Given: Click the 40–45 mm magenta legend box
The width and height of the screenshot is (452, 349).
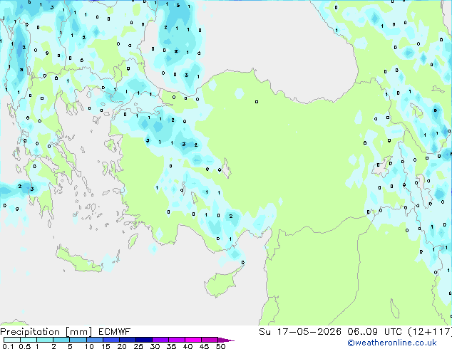Looking at the screenshot, I should point(193,340).
